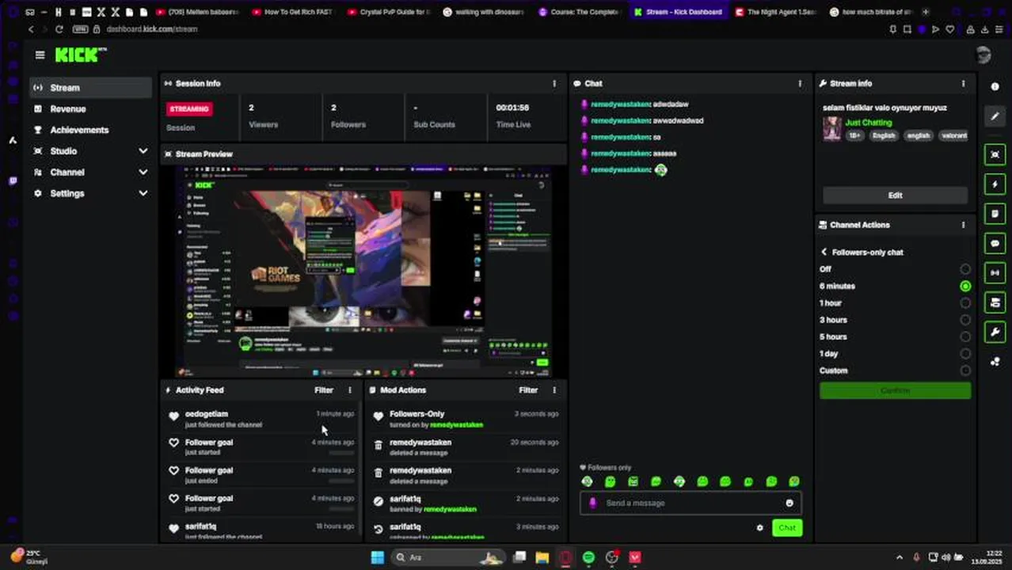1012x570 pixels.
Task: Click the info circle icon in right rail
Action: pos(995,86)
